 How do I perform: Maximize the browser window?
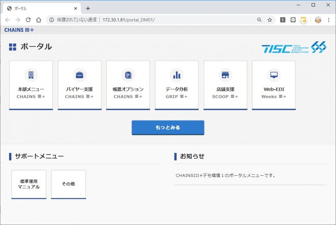pos(313,5)
